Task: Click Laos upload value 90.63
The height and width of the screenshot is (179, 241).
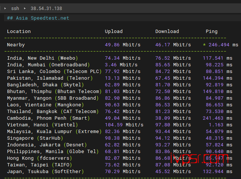Action: tap(112, 105)
